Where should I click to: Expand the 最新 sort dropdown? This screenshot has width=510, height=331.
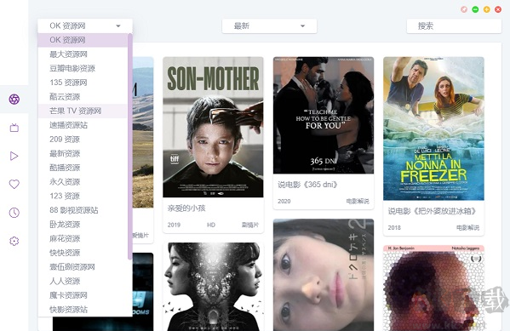269,26
